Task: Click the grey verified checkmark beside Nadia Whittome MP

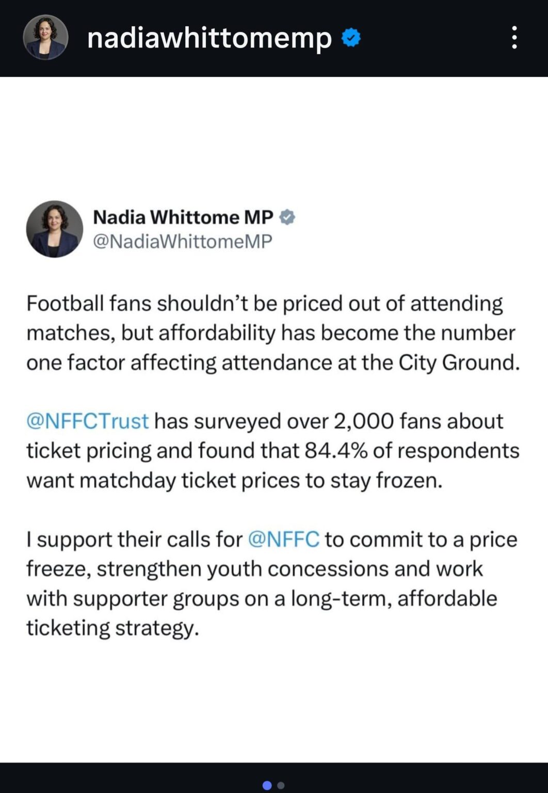Action: 287,217
